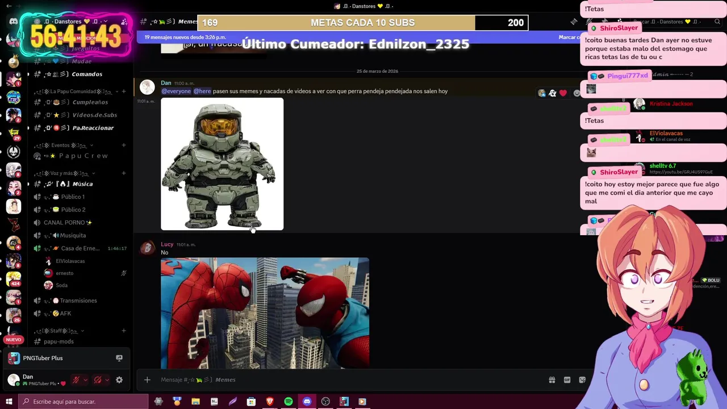The width and height of the screenshot is (727, 409).
Task: Add channel to Eventos category
Action: pos(124,145)
